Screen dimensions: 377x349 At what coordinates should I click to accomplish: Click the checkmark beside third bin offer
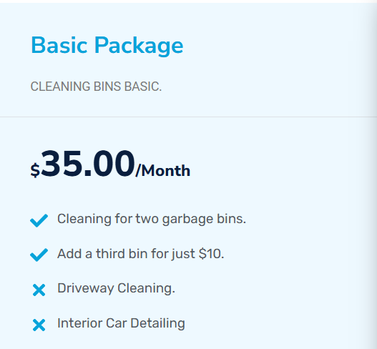(x=39, y=255)
